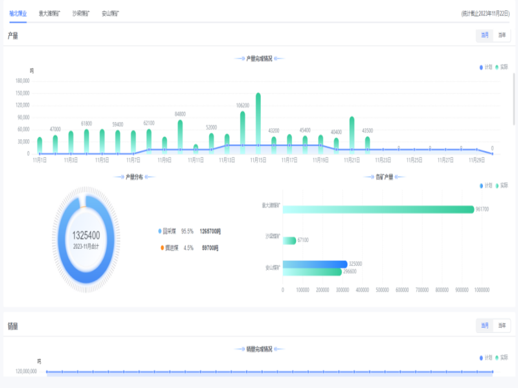This screenshot has width=518, height=388.
Task: Switch 销量 section to 当年 view
Action: tap(502, 325)
